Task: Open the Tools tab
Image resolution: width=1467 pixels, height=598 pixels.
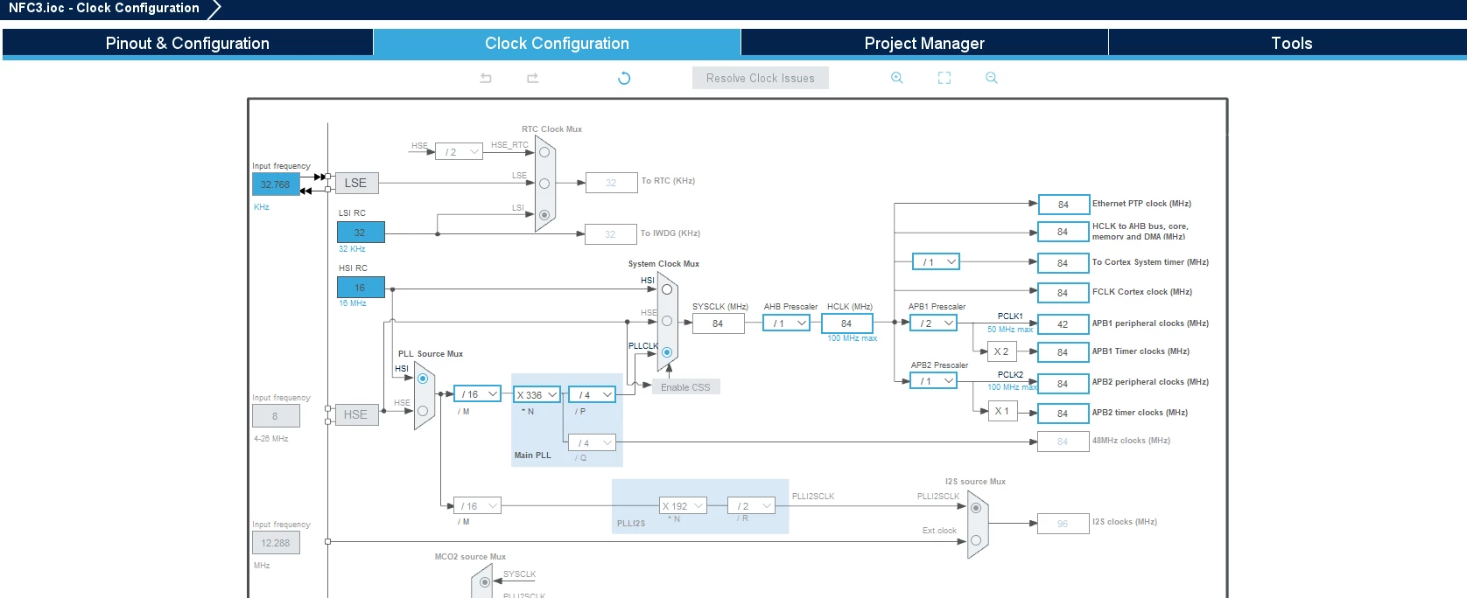Action: click(x=1291, y=43)
